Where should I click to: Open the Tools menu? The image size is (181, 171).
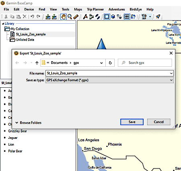pos(66,9)
